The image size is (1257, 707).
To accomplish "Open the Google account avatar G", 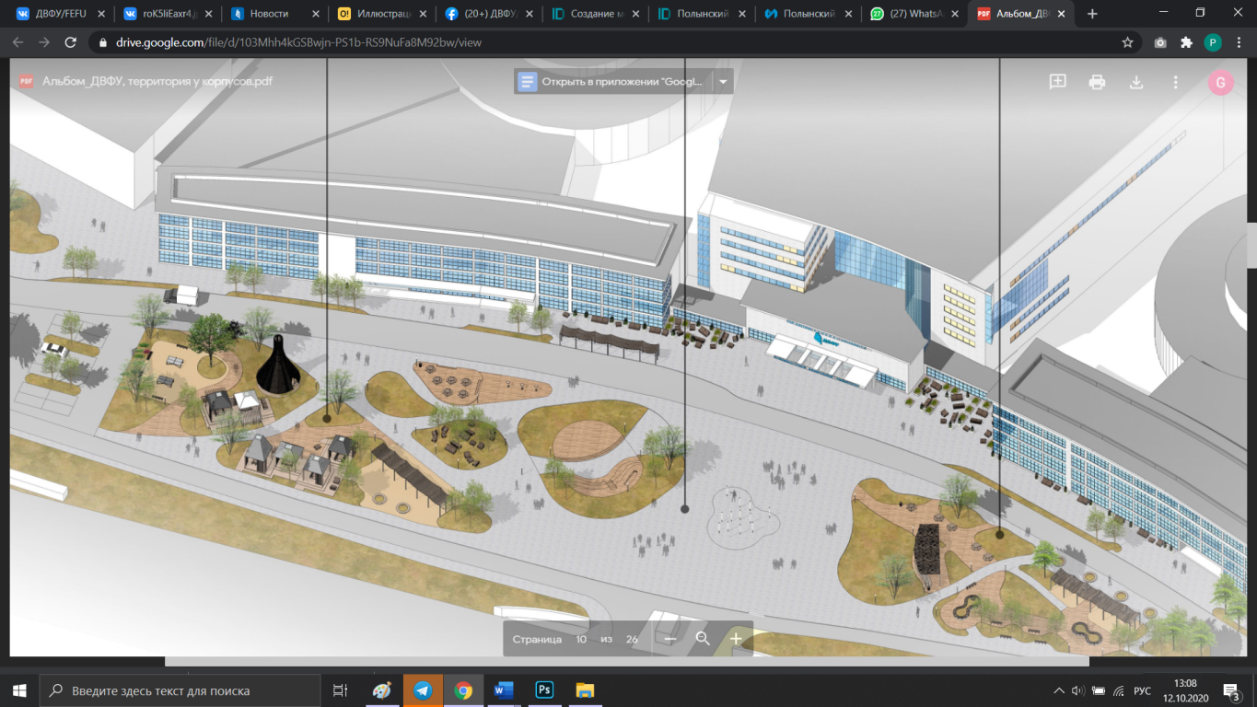I will point(1220,83).
